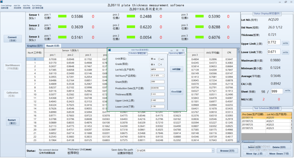Select the Grade C radio button
The image size is (294, 158).
point(159,65)
